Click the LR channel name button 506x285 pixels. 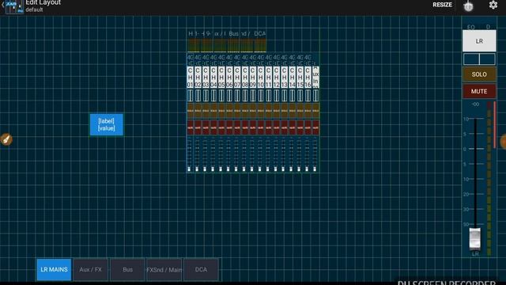[479, 41]
